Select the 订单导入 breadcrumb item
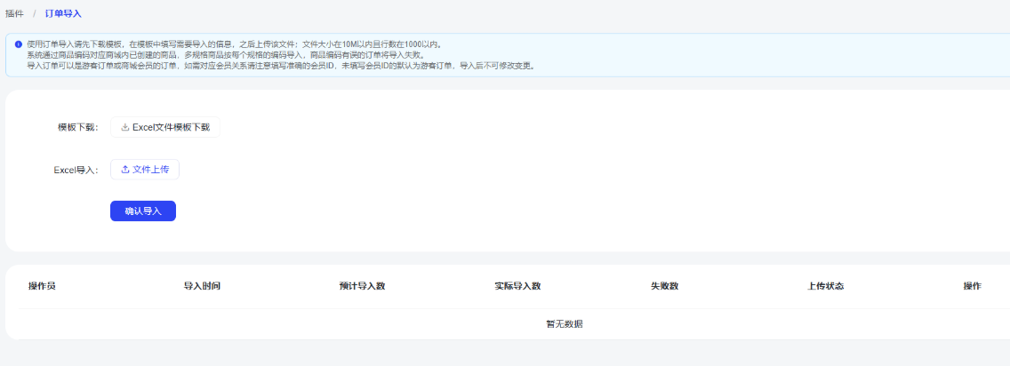The image size is (1010, 366). pos(63,13)
